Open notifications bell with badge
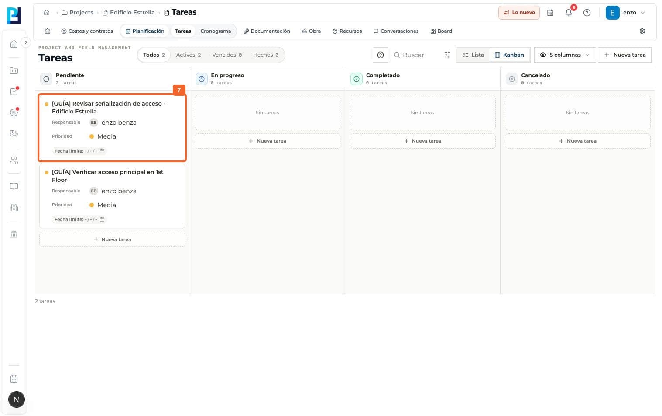Screen dimensions: 662x416 (569, 13)
